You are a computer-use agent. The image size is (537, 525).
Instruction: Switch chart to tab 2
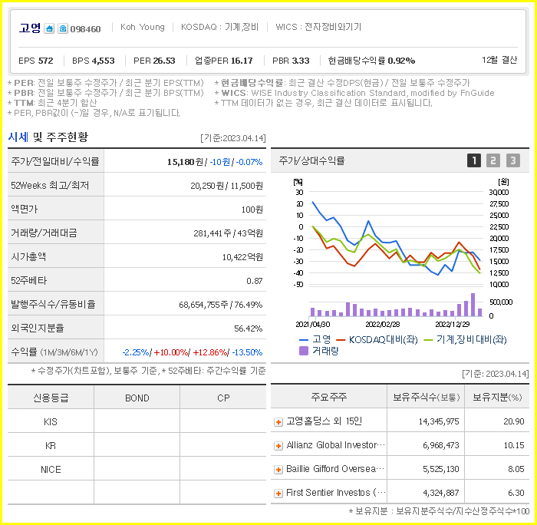(493, 160)
